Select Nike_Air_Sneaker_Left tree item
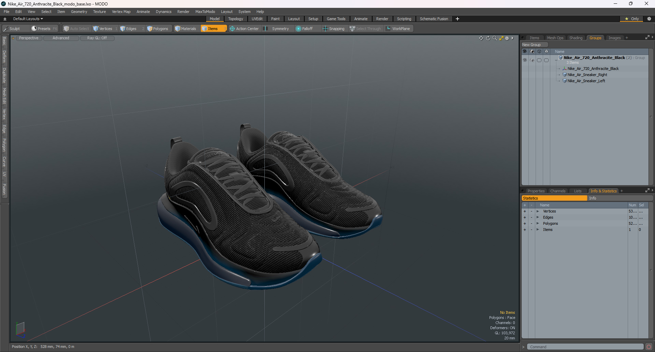Screen dimensions: 655x352 [586, 81]
